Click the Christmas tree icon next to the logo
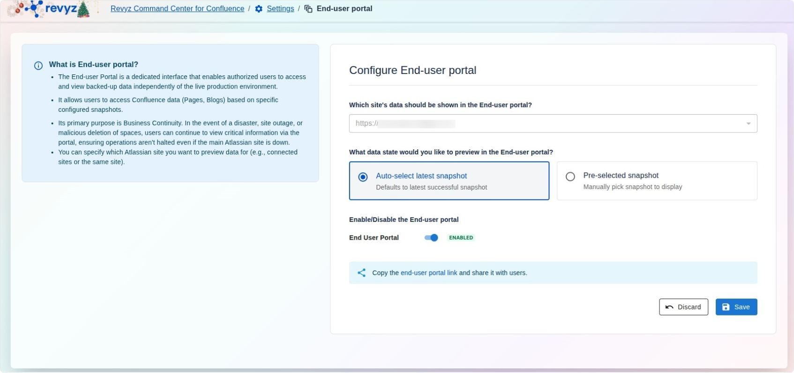The image size is (794, 373). tap(83, 9)
